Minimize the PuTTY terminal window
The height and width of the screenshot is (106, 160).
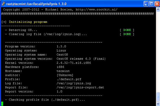146,4
